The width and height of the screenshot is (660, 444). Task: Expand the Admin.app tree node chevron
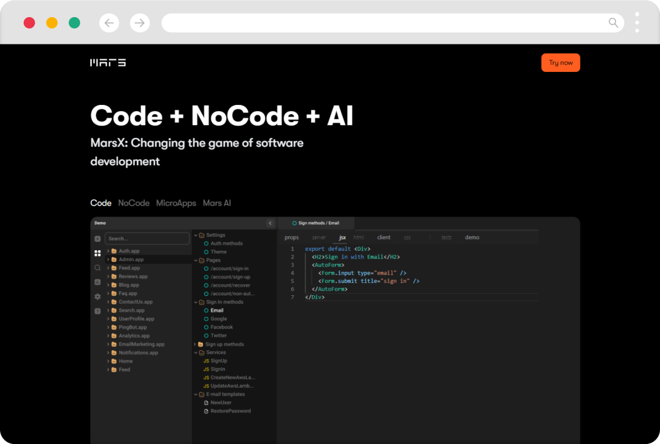108,259
